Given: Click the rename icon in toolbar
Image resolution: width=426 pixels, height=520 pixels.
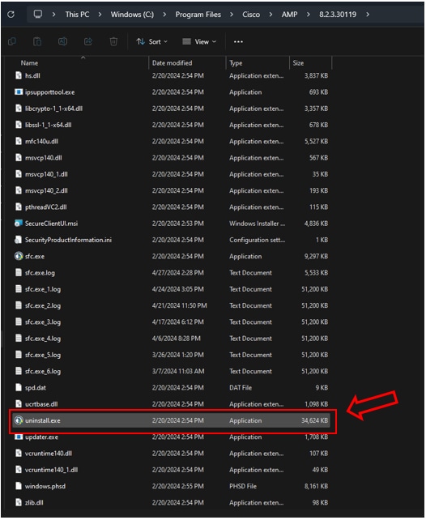Looking at the screenshot, I should (x=62, y=41).
